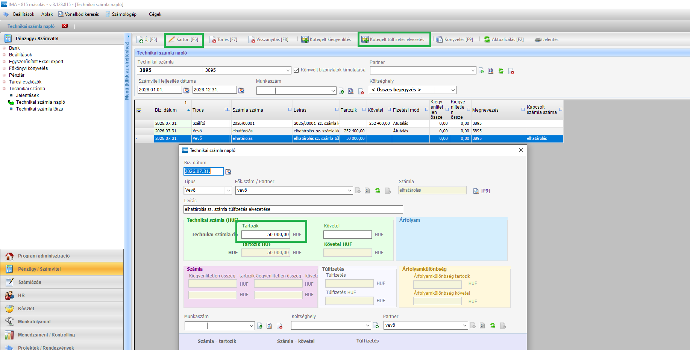690x350 pixels.
Task: Close the Technikai számla napló dialog
Action: tap(521, 150)
